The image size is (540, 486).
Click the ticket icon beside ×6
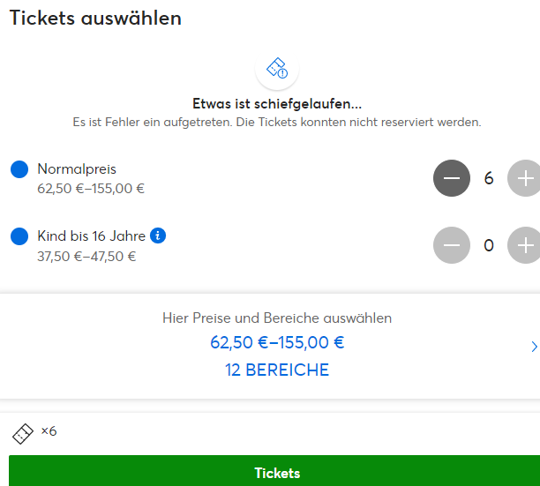click(x=23, y=433)
